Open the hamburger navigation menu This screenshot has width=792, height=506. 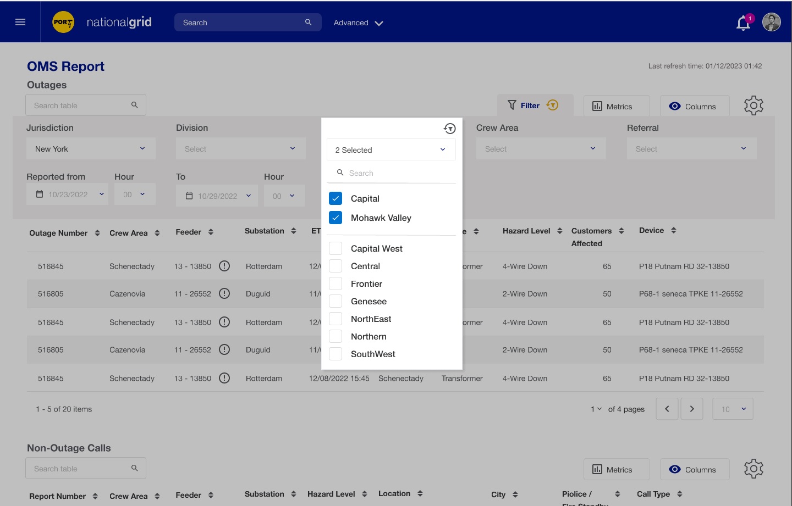pyautogui.click(x=20, y=22)
